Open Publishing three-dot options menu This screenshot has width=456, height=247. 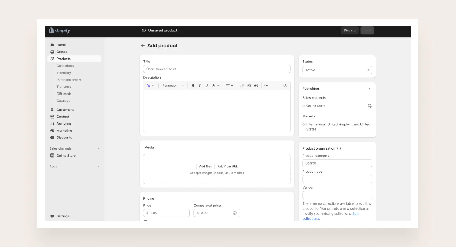pyautogui.click(x=369, y=89)
